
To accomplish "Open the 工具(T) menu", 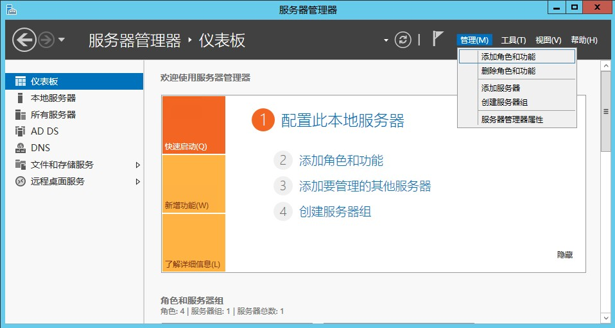I will [x=514, y=40].
